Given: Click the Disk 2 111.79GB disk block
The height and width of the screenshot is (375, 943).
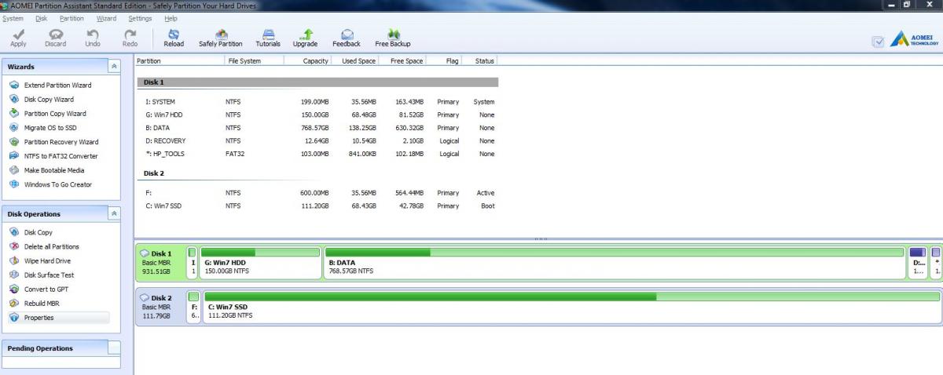Looking at the screenshot, I should pos(160,305).
